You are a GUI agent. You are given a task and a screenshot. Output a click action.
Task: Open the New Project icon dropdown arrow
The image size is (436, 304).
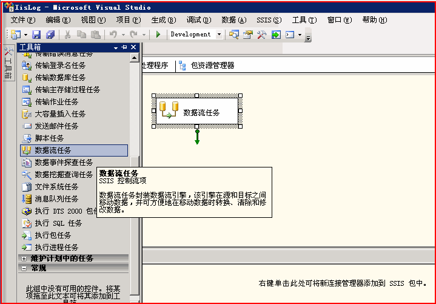coord(25,35)
